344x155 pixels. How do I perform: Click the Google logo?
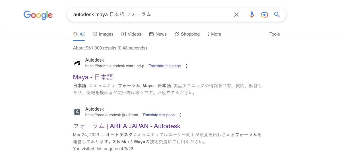pyautogui.click(x=38, y=15)
